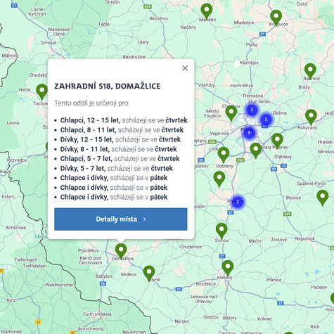
Task: Close the Zahradní 518 popup
Action: pos(185,68)
